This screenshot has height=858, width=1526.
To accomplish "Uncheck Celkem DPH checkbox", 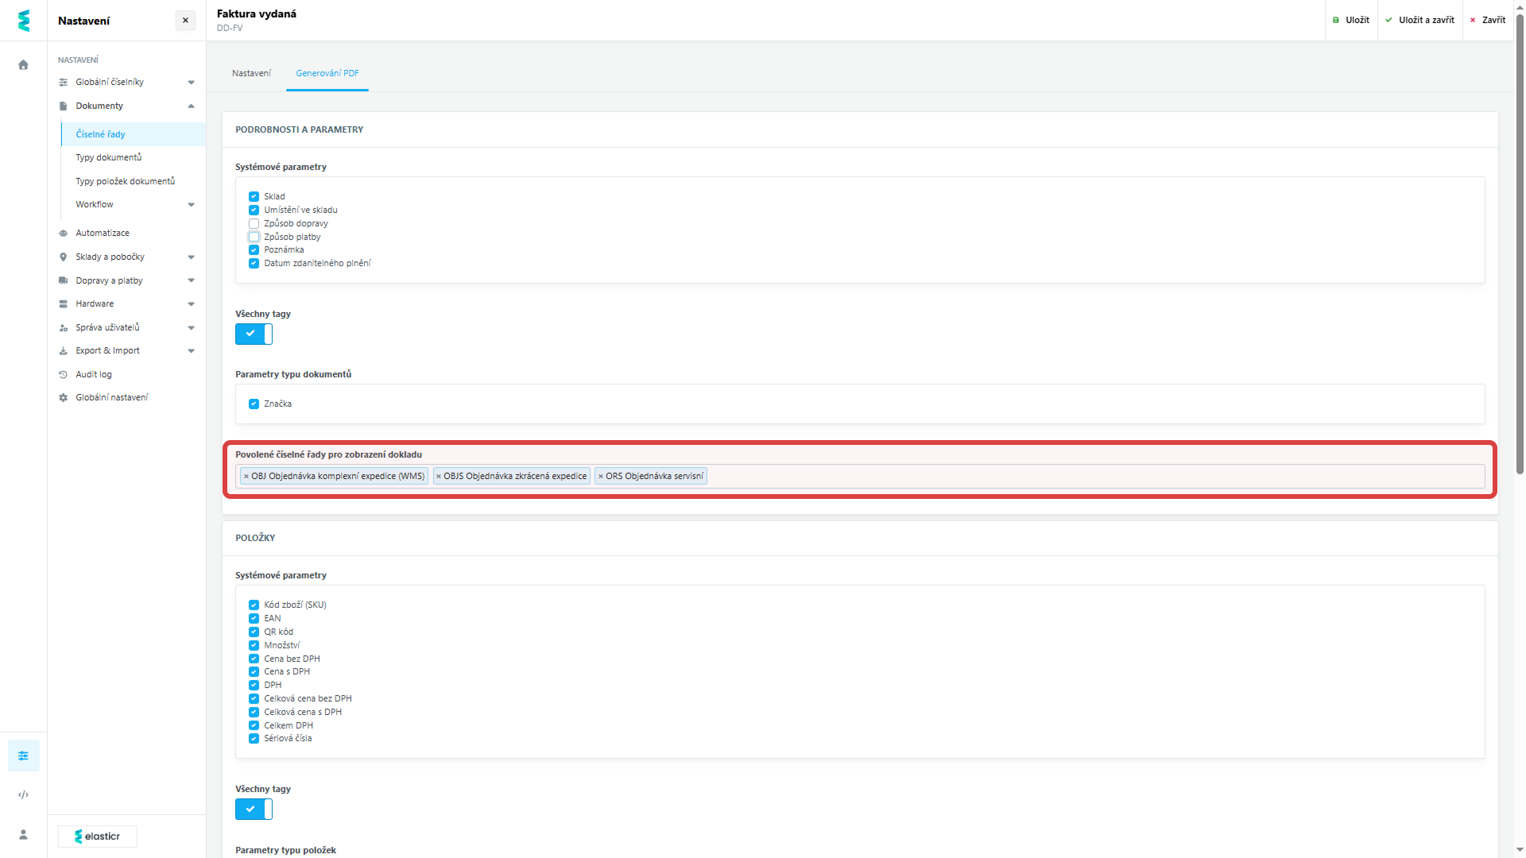I will pyautogui.click(x=254, y=725).
